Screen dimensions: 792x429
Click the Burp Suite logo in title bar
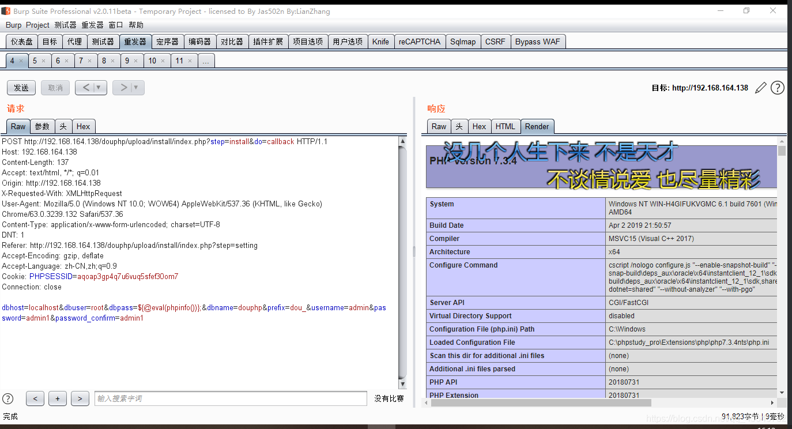[6, 11]
